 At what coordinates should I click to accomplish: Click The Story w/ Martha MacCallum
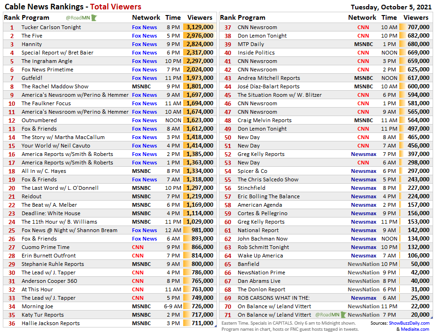coord(63,137)
